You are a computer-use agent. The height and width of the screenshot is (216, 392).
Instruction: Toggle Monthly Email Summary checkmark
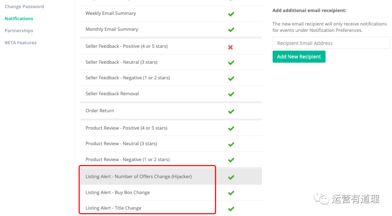pos(231,30)
